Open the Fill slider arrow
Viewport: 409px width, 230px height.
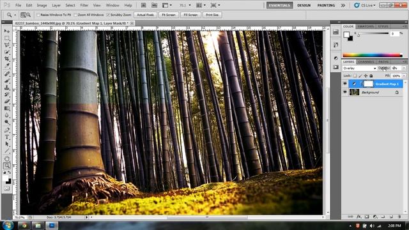(x=404, y=75)
